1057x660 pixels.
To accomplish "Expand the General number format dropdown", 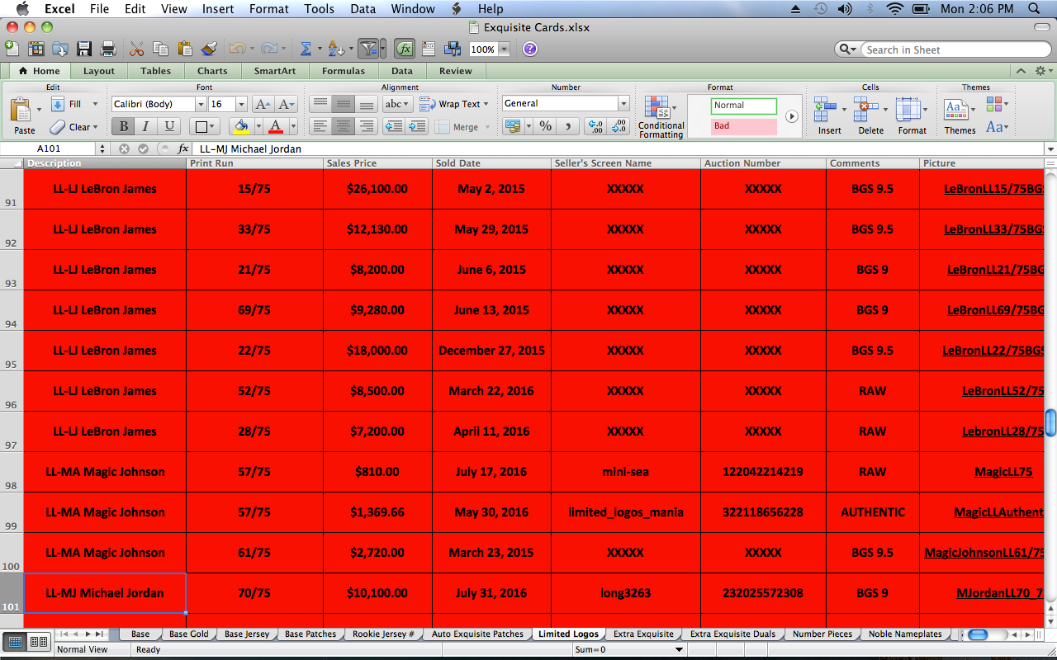I will click(x=623, y=104).
